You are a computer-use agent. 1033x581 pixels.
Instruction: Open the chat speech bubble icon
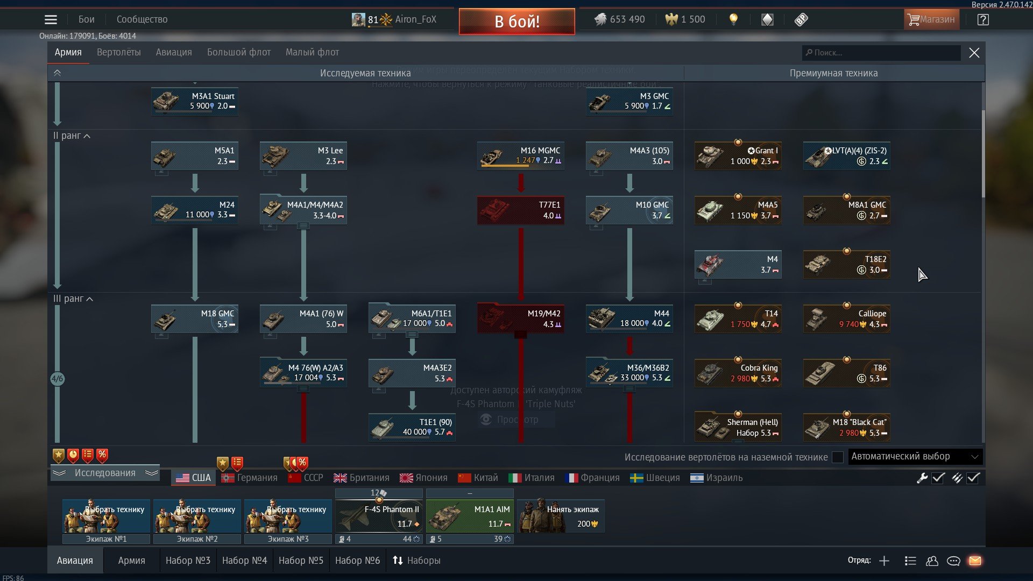953,561
